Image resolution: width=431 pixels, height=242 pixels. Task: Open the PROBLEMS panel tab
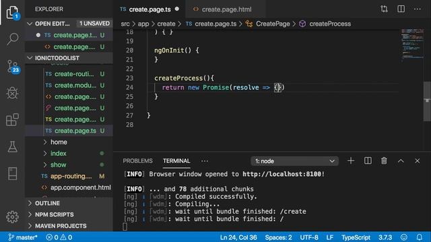pyautogui.click(x=137, y=161)
